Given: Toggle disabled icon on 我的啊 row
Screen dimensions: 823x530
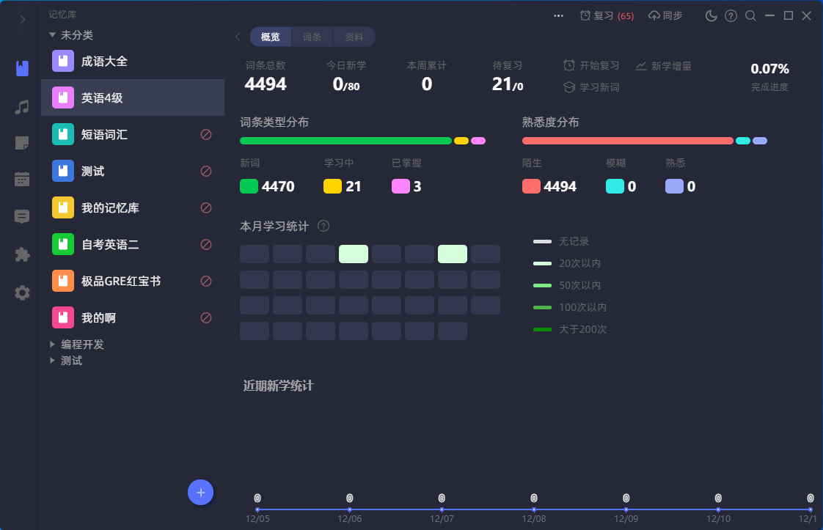Looking at the screenshot, I should [x=206, y=318].
